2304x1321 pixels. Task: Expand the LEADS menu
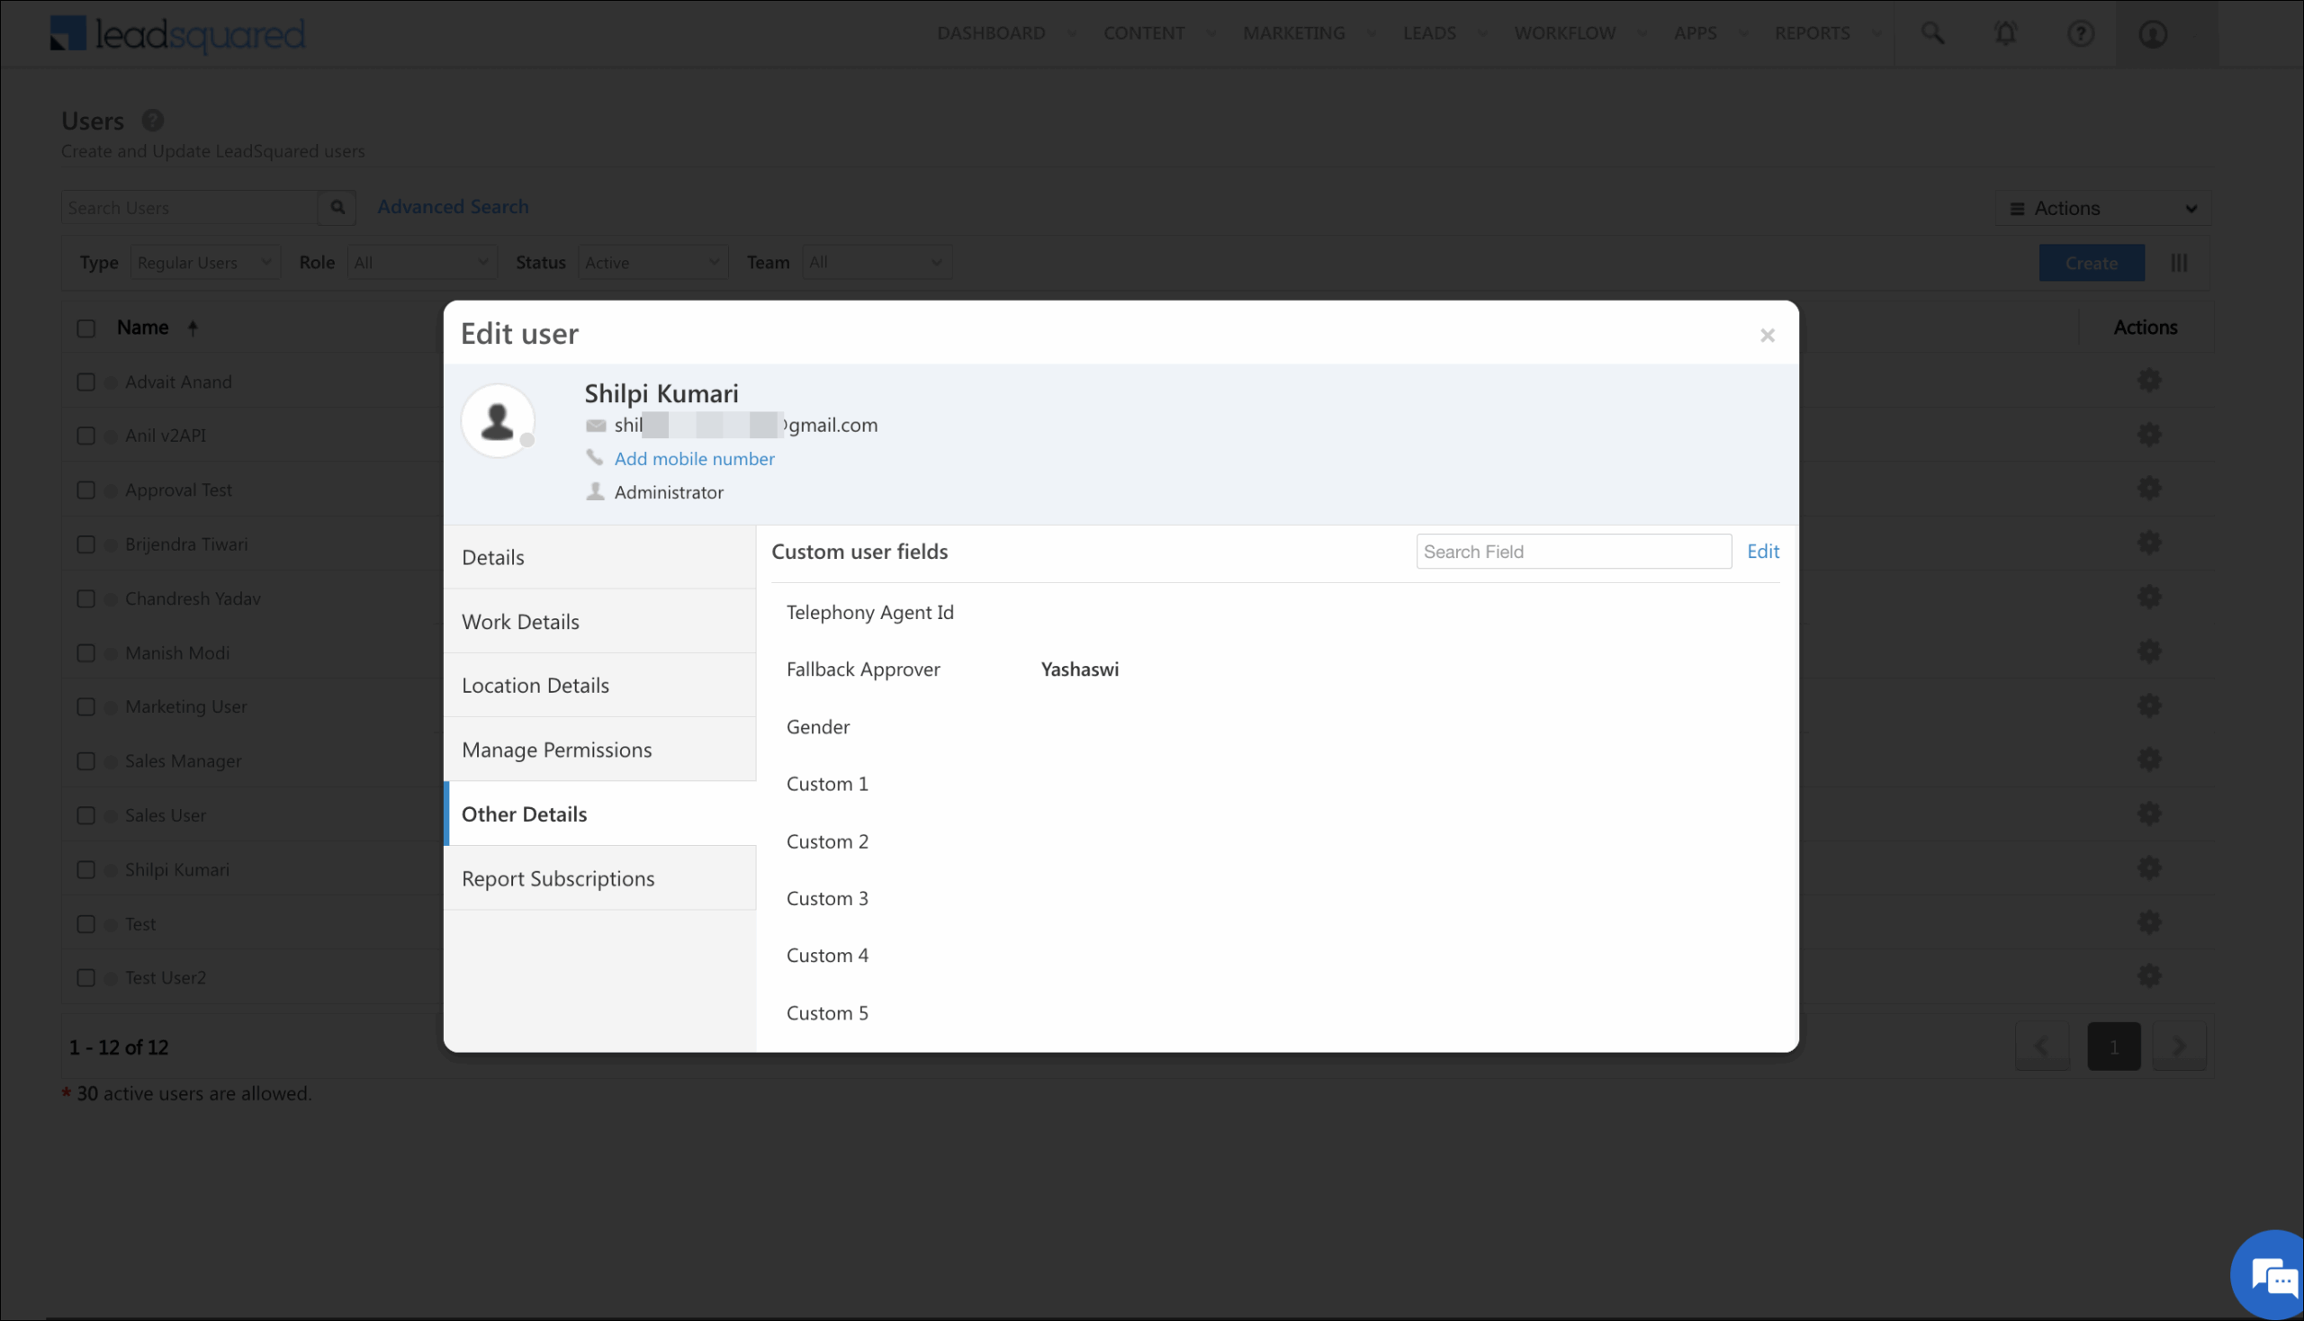click(1444, 32)
